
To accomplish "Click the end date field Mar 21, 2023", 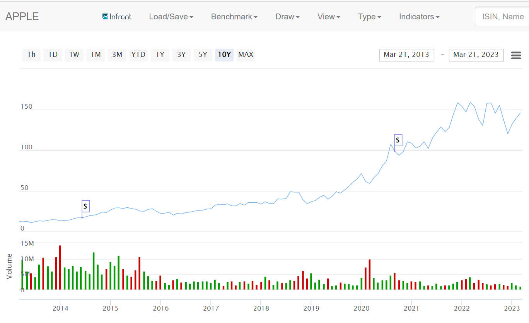I will click(476, 55).
